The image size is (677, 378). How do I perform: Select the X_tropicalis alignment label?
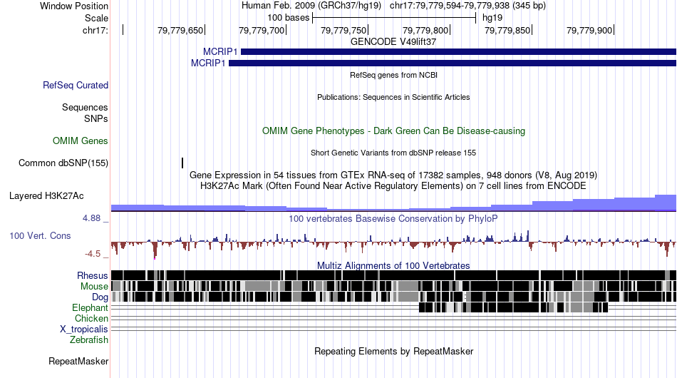click(84, 330)
